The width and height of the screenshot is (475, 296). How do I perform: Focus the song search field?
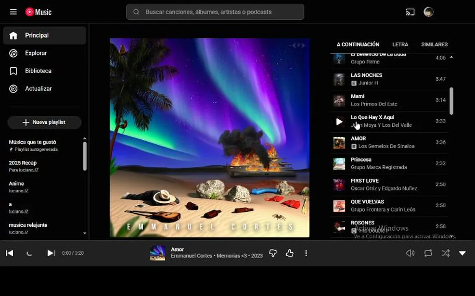(215, 12)
